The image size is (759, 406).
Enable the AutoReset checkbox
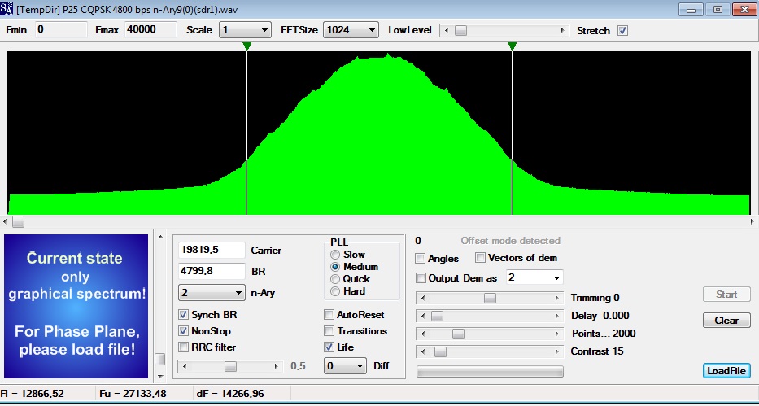(x=329, y=315)
